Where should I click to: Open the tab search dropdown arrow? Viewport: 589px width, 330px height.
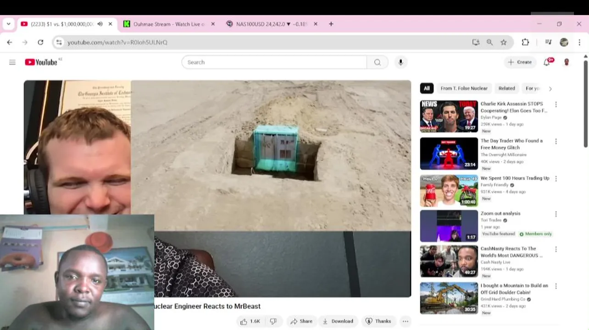pos(8,24)
